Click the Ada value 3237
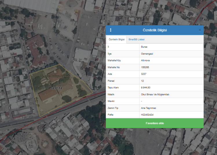Screen dimensions: 217x155 coord(144,74)
